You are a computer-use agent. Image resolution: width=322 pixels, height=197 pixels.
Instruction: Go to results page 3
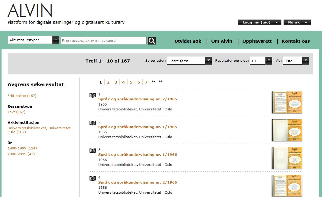[x=116, y=82]
